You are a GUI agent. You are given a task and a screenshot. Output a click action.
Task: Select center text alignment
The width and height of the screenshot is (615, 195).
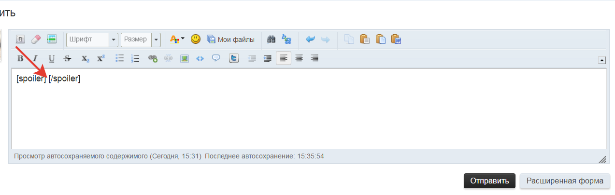tap(299, 58)
